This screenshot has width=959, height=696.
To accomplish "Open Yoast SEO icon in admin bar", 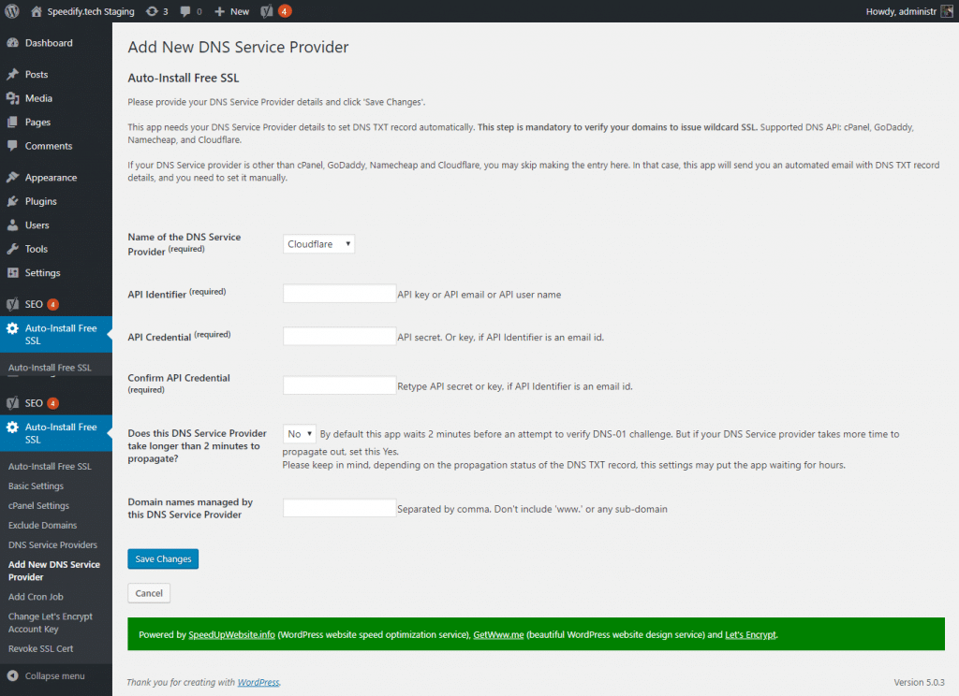I will click(267, 11).
